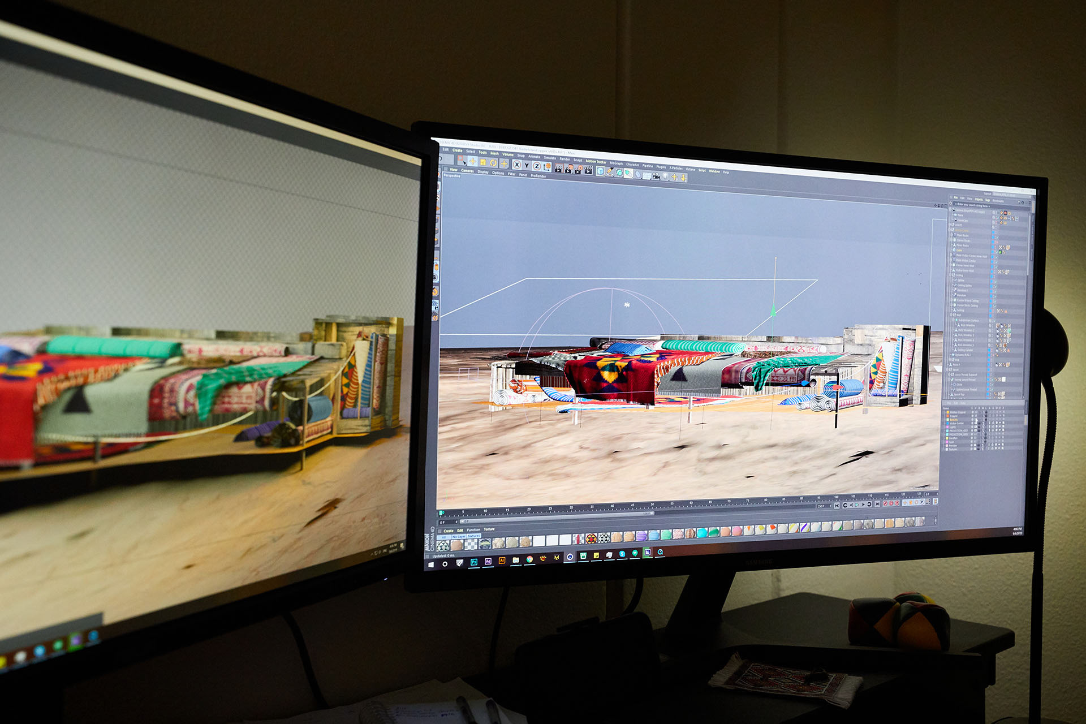
Task: Click the Play Forward timeline button
Action: (x=857, y=505)
